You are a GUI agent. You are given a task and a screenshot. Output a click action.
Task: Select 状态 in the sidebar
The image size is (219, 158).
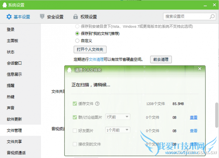pos(20,52)
